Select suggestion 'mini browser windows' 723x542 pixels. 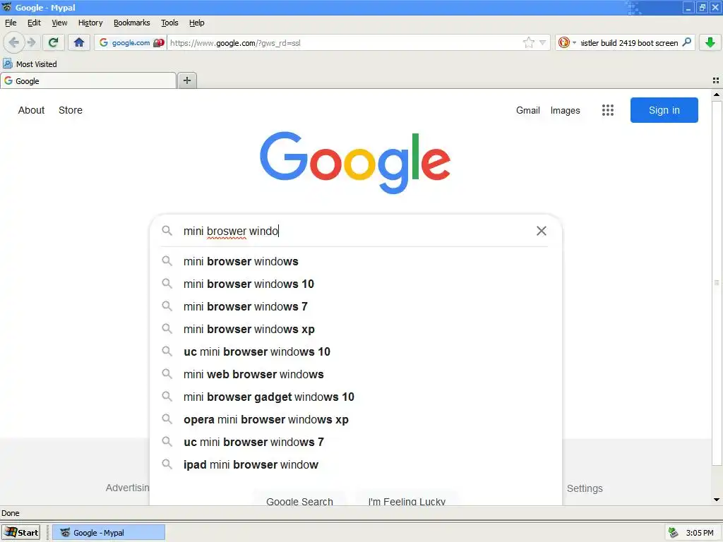pos(355,261)
